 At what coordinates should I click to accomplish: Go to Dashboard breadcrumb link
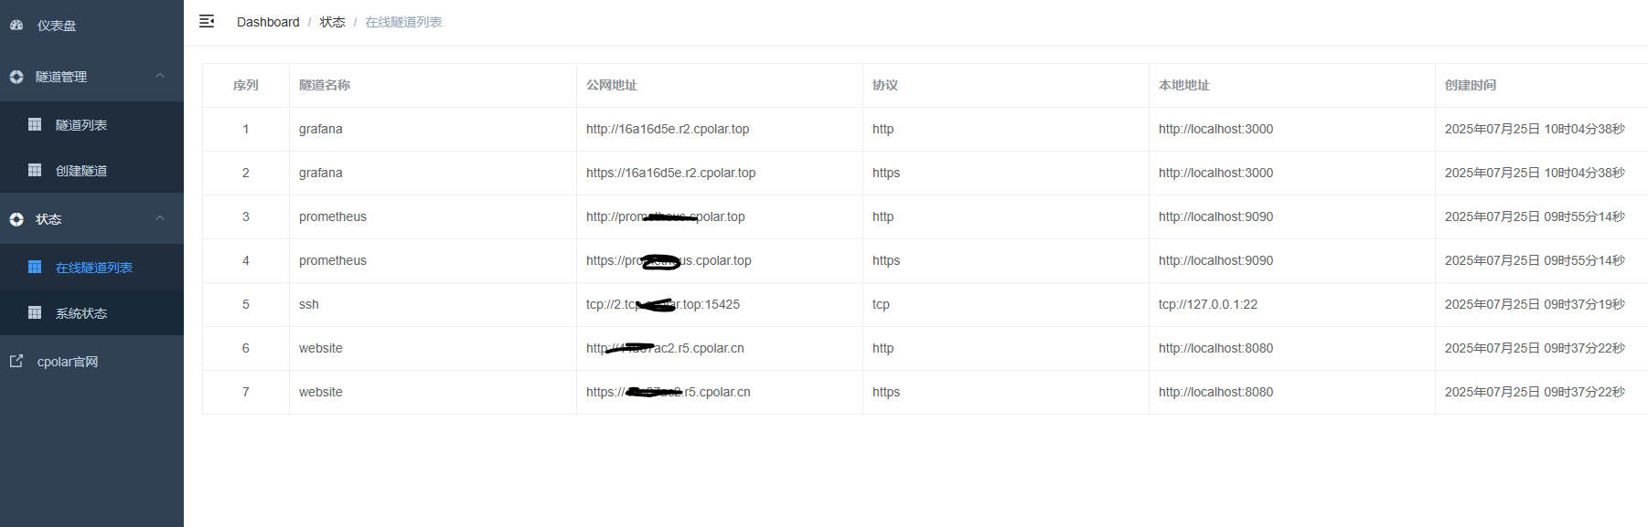[x=268, y=22]
